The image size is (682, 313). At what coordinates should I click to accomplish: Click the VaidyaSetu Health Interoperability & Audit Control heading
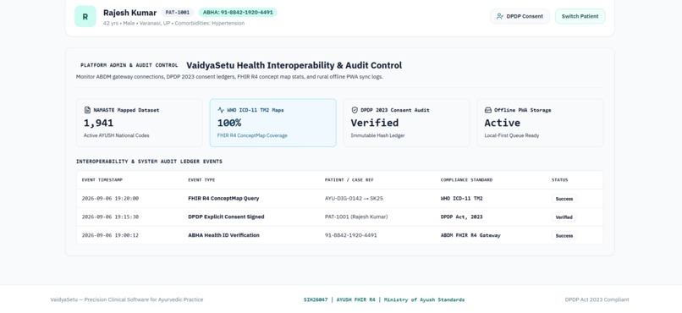pos(294,65)
